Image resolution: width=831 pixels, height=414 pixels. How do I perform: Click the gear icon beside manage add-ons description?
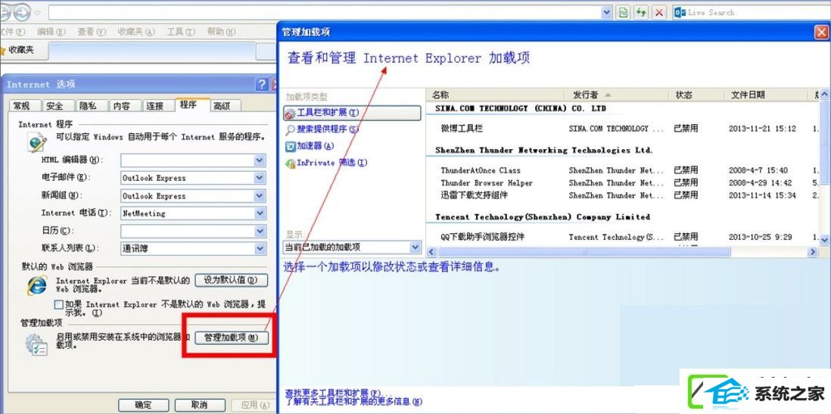point(36,344)
